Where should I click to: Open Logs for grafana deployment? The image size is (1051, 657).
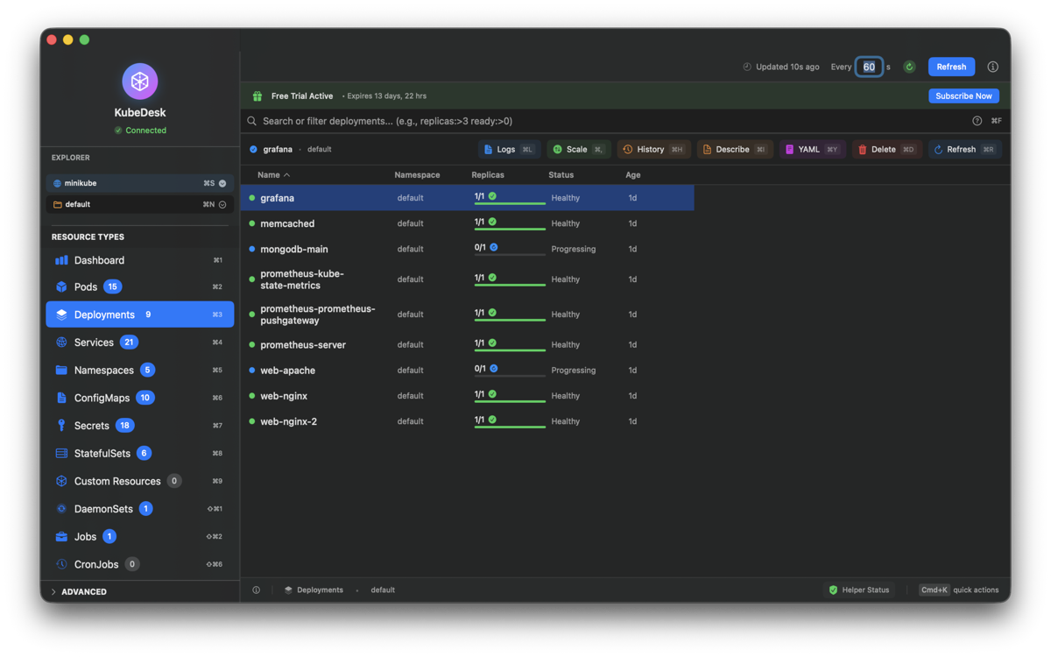point(508,150)
